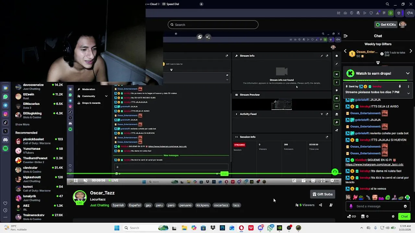Open Instagram in the Opera sidebar
The width and height of the screenshot is (415, 233).
[6, 114]
